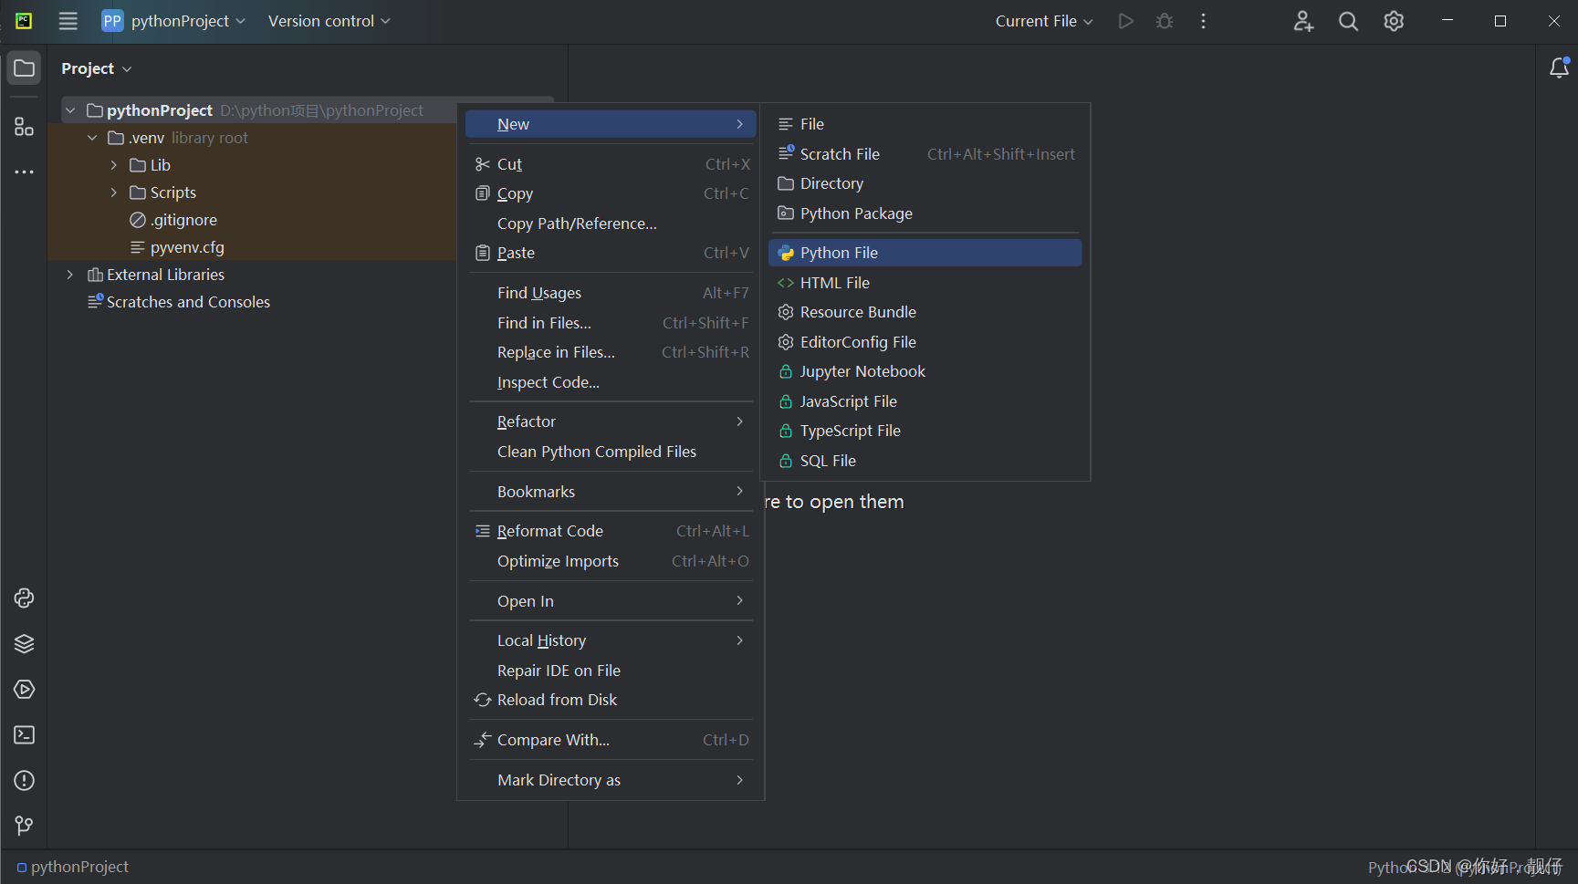1578x884 pixels.
Task: Choose Replace in Files menu item
Action: (x=611, y=352)
